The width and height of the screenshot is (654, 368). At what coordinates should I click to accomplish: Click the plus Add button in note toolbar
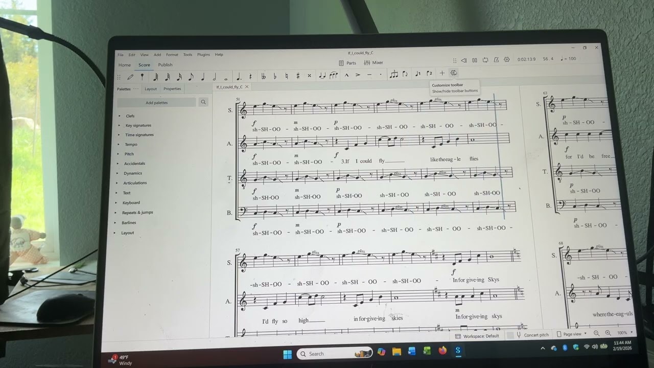(x=442, y=73)
